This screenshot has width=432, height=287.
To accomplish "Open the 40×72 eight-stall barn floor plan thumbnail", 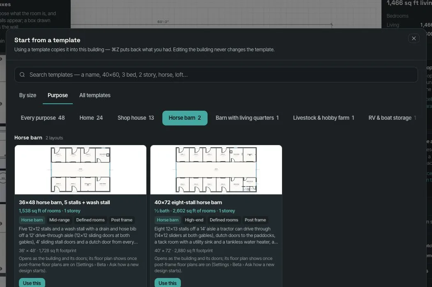I will click(x=216, y=170).
